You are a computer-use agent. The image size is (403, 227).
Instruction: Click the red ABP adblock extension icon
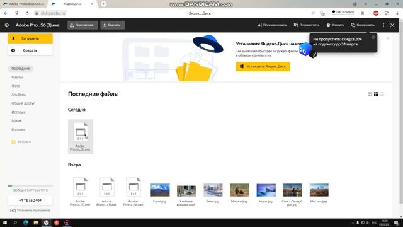tap(376, 13)
